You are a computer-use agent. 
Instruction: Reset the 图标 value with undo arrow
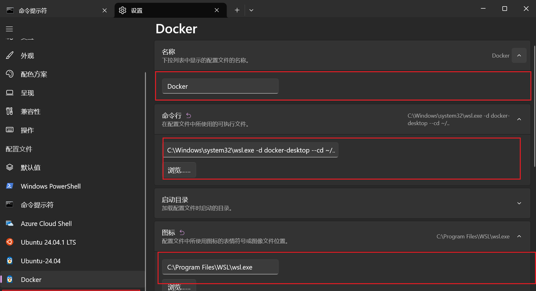[x=181, y=232]
